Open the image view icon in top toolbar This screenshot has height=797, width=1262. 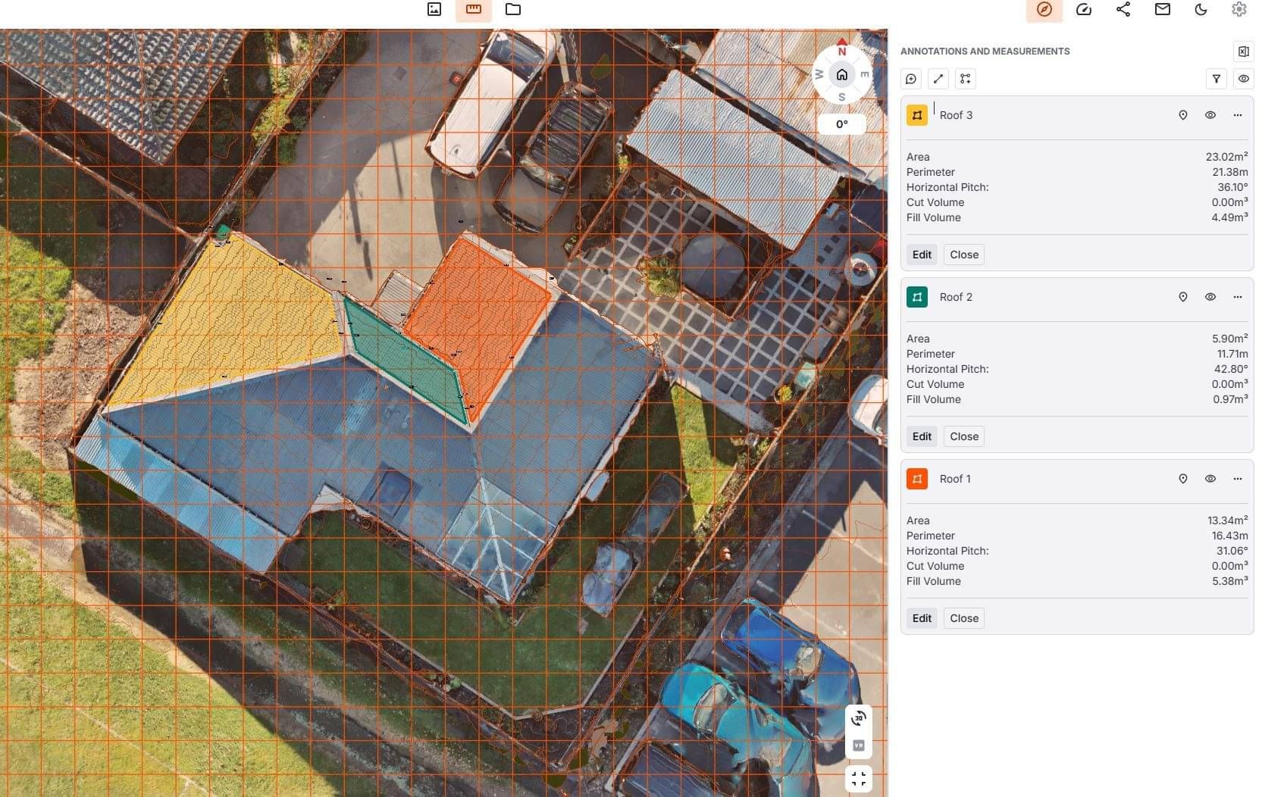[x=434, y=9]
